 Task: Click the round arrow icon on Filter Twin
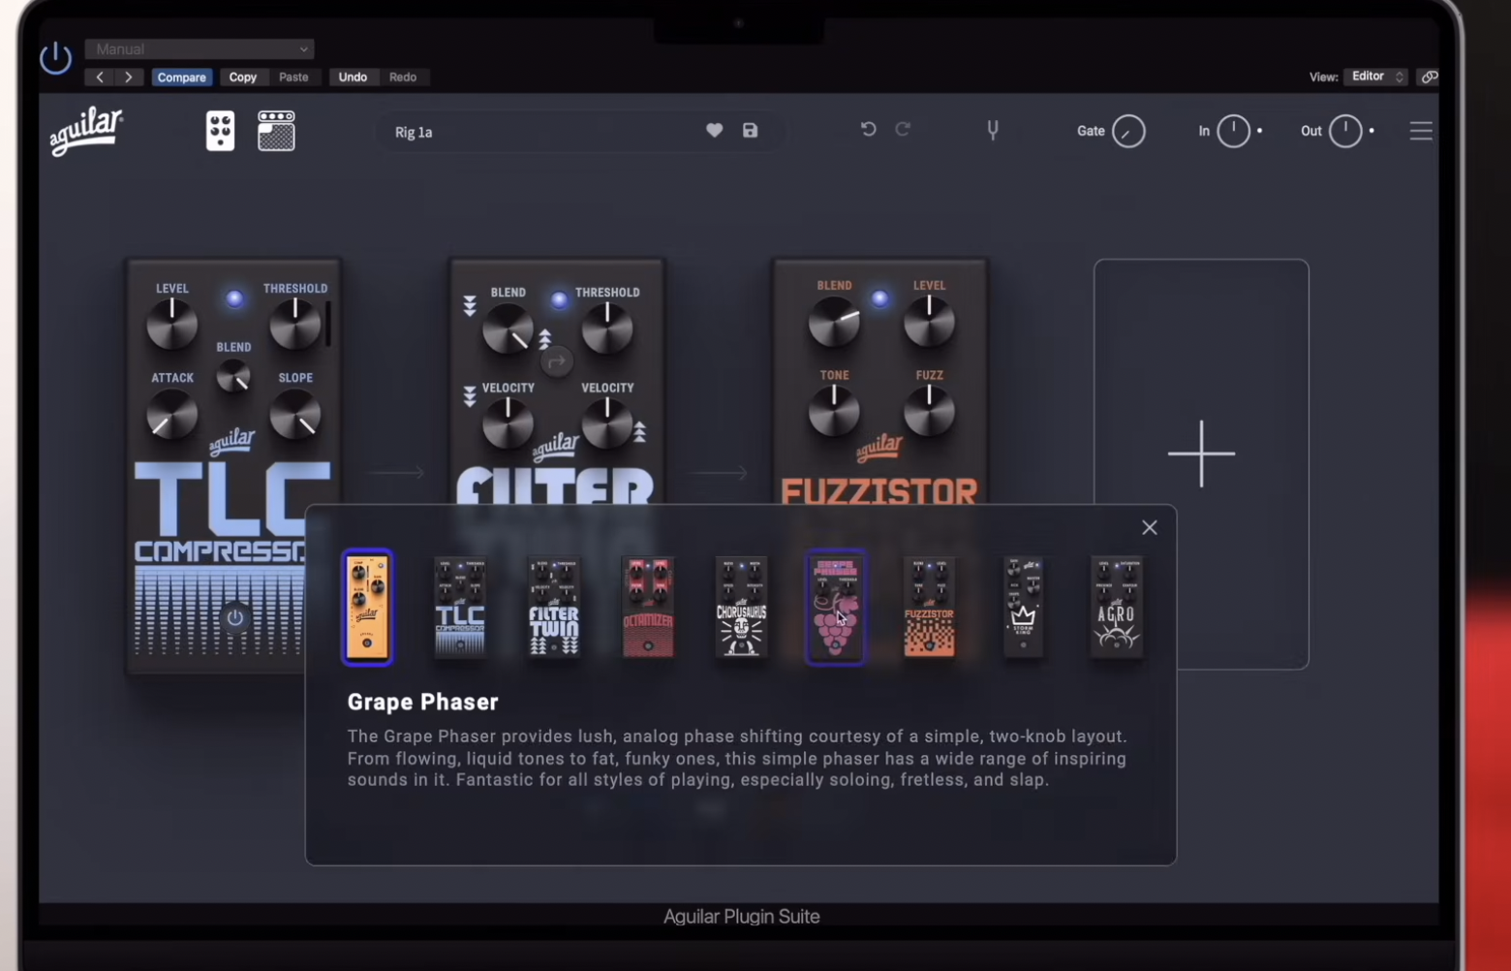(556, 362)
